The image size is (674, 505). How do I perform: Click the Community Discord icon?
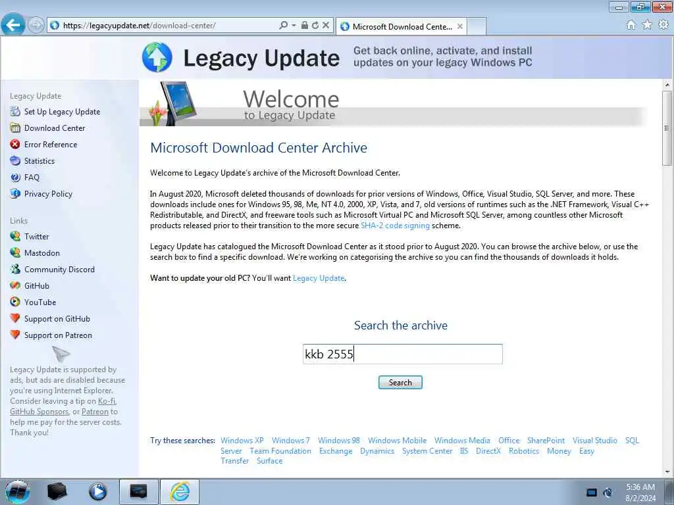point(15,269)
